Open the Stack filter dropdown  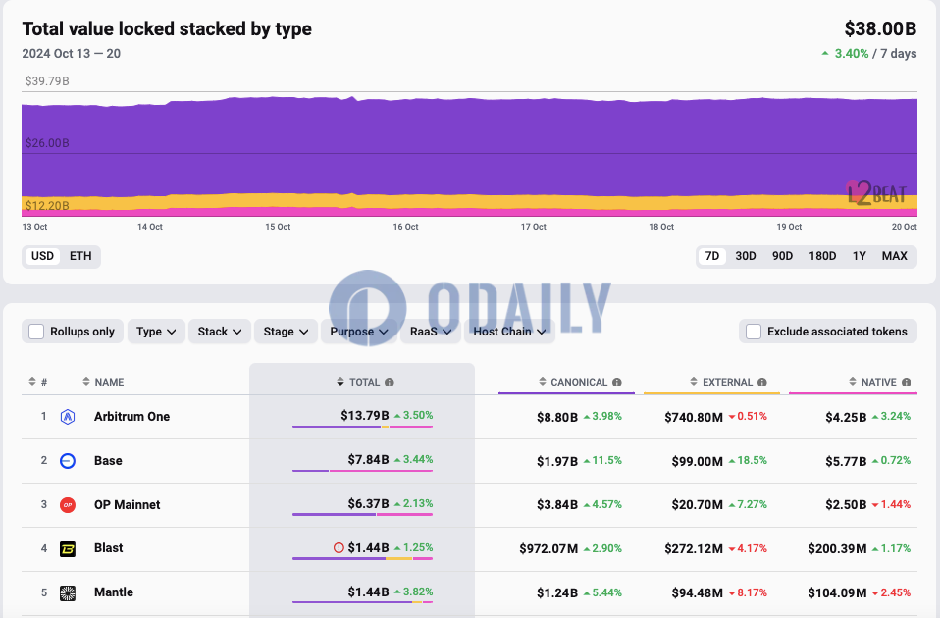tap(220, 332)
